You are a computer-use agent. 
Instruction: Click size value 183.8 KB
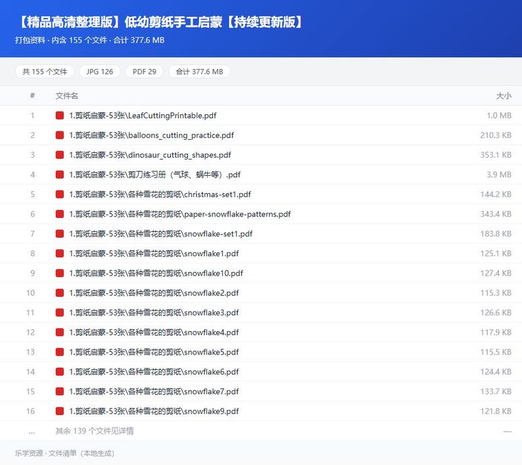click(496, 234)
